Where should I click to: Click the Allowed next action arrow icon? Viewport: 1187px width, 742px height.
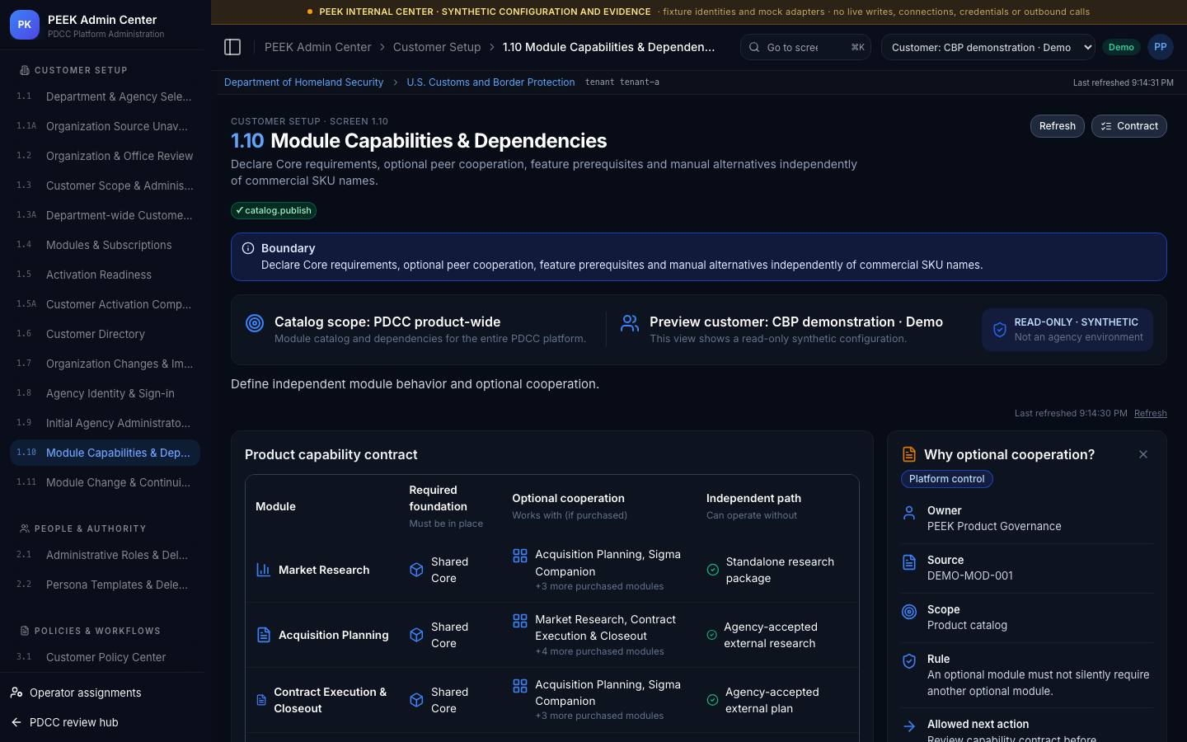pos(909,726)
